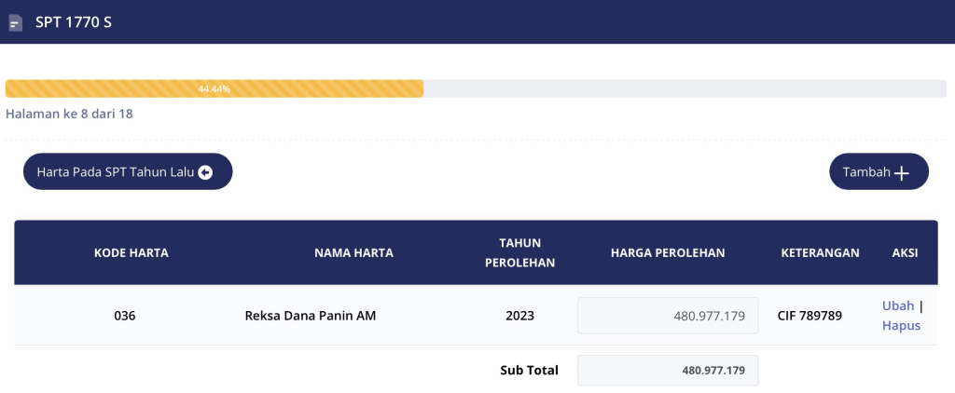Select the Reksa Dana Panin AM cell

click(x=311, y=316)
